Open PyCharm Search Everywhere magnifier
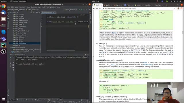 click(90, 10)
